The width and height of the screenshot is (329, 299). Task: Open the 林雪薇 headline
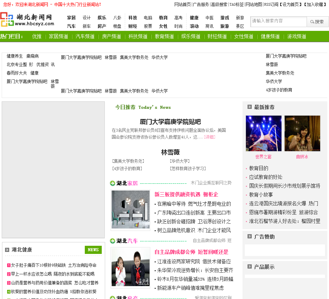(170, 152)
